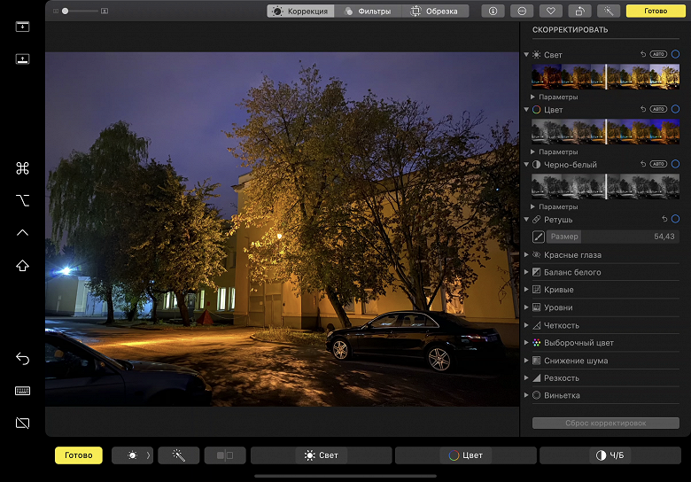Expand Параметры under Черно-белый
Image resolution: width=691 pixels, height=482 pixels.
click(532, 206)
